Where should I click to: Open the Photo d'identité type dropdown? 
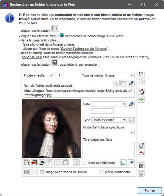pyautogui.click(x=109, y=120)
